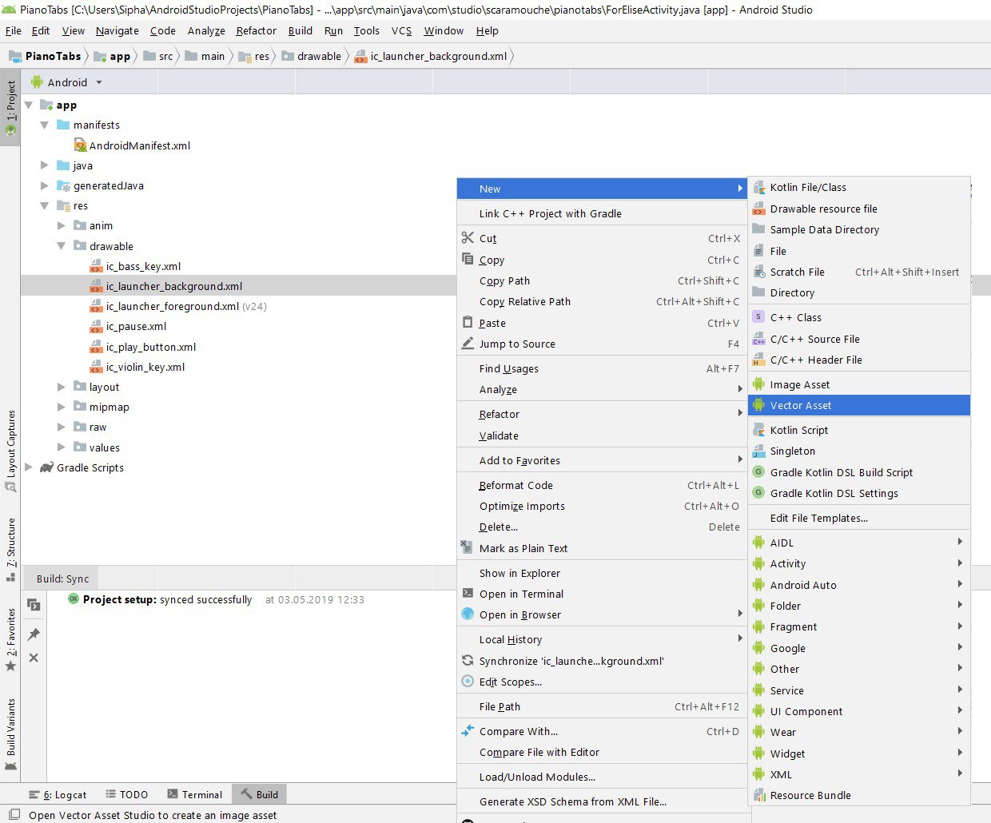991x823 pixels.
Task: Click the Paste clipboard icon
Action: 468,322
